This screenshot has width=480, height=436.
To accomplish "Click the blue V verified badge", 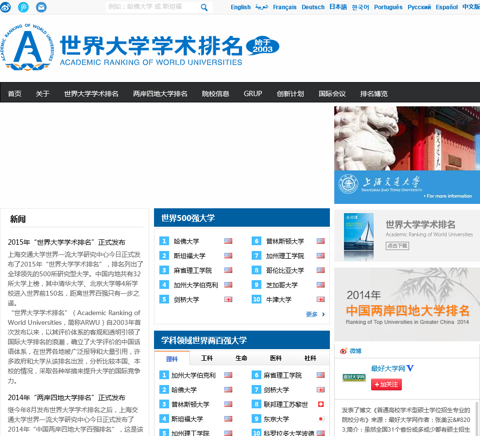I will point(410,368).
